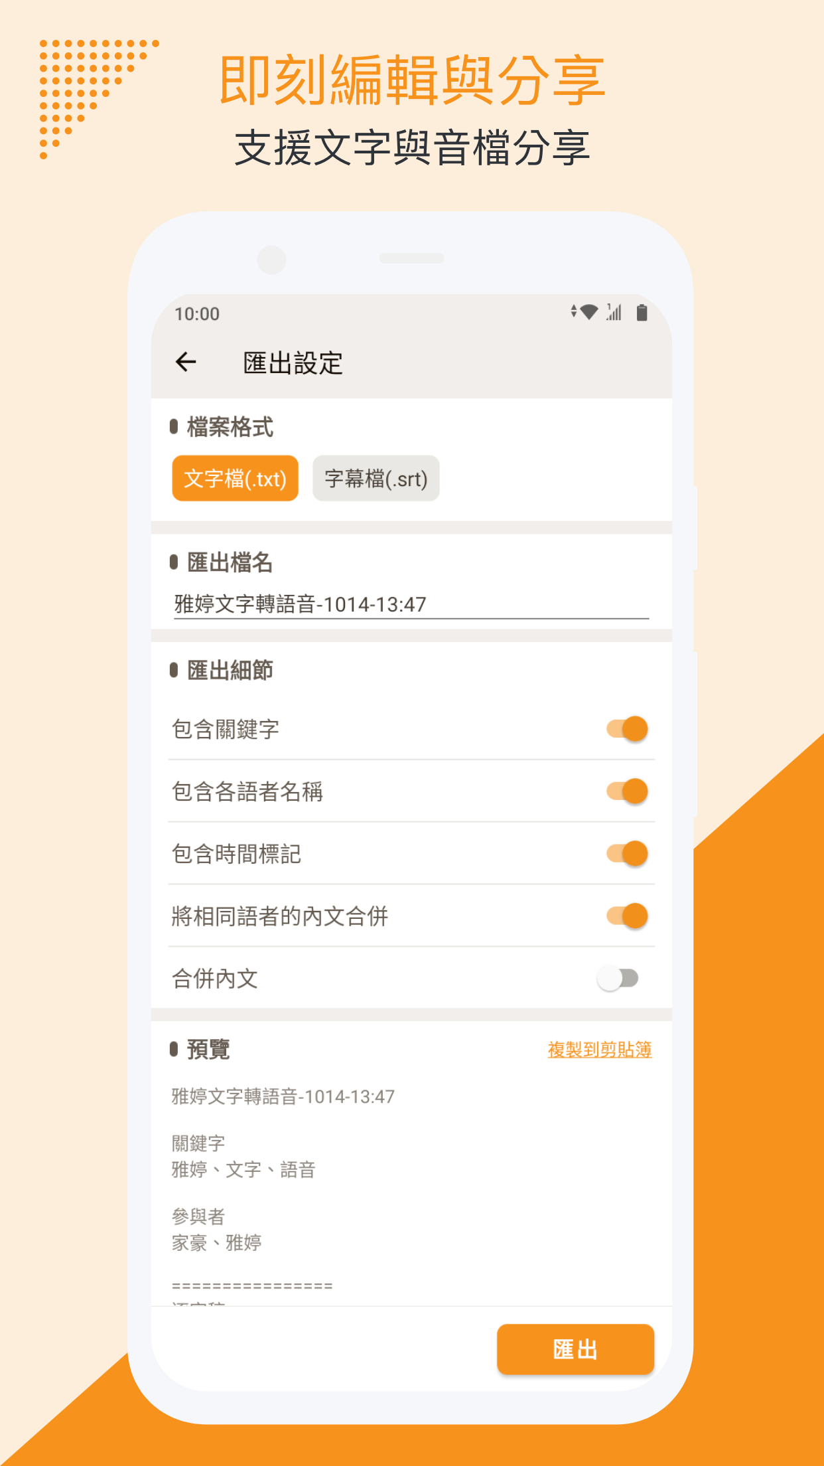Screen dimensions: 824x1466
Task: Disable 包含各語者名稱 switch
Action: click(x=627, y=791)
